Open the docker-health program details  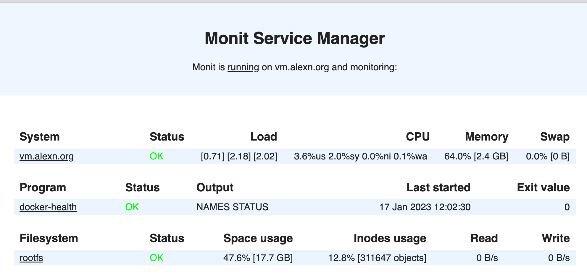[48, 207]
